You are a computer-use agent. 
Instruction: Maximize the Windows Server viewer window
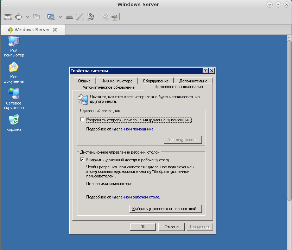278,5
